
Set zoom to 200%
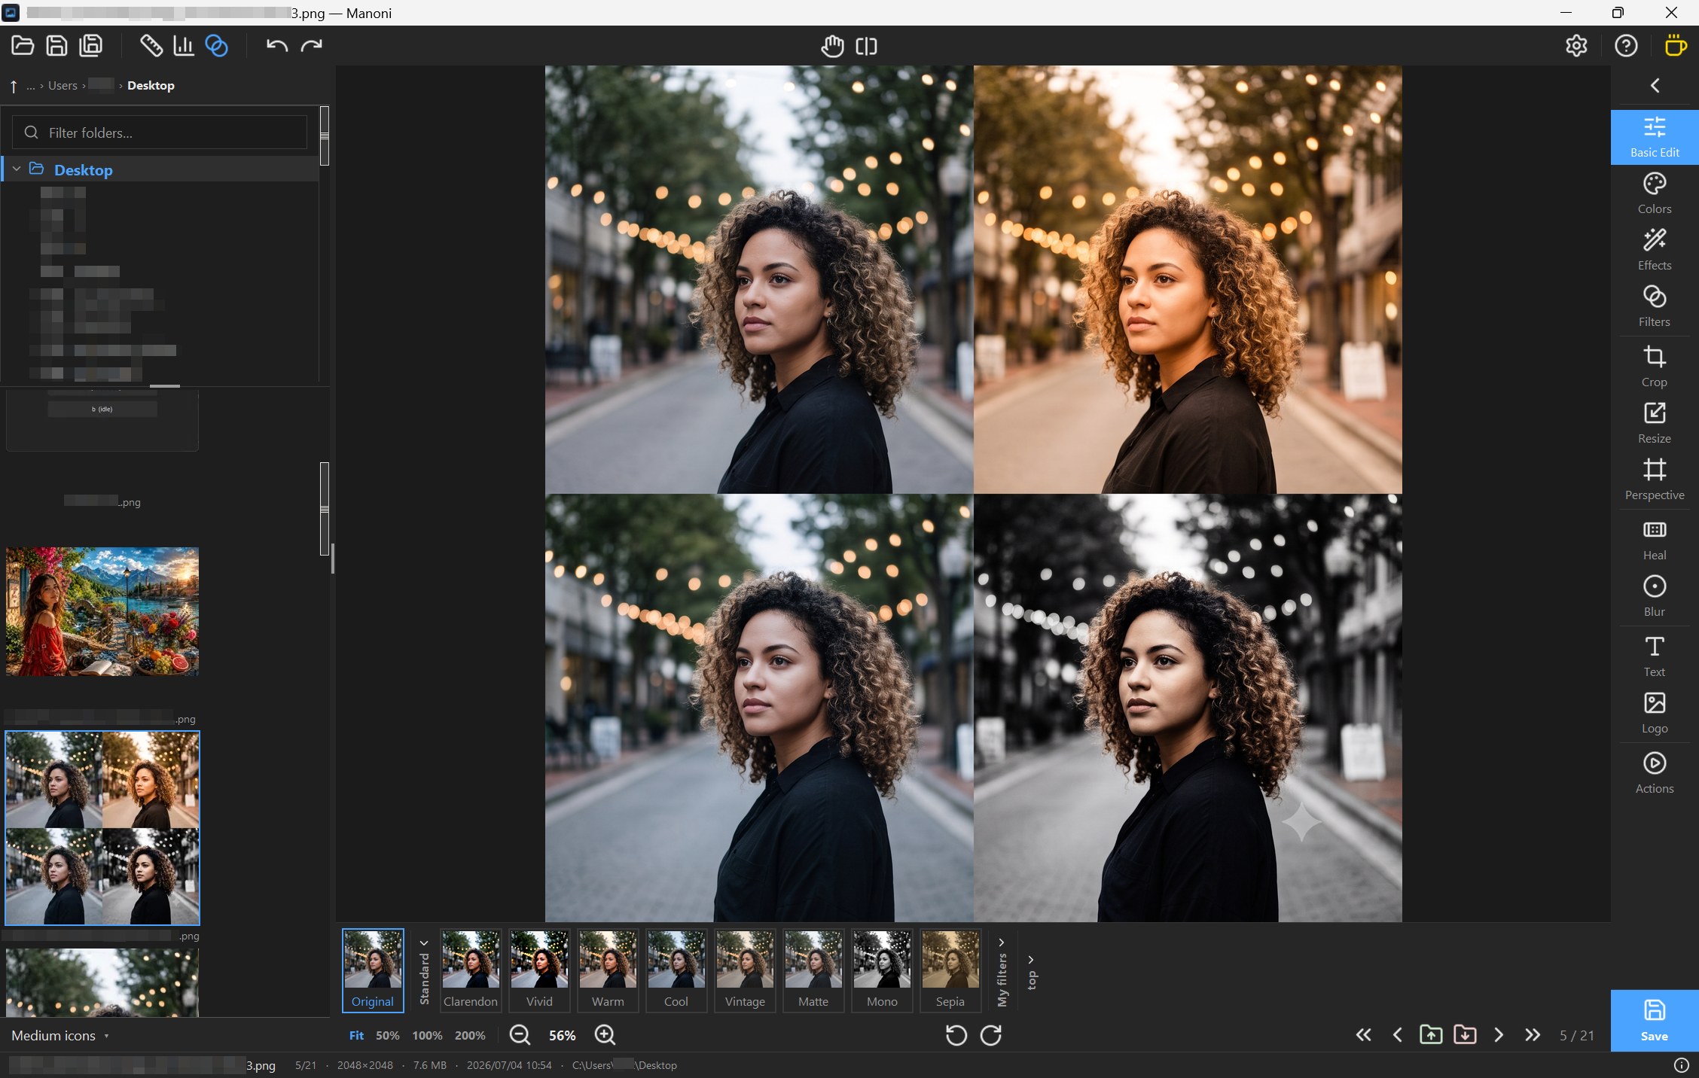pos(470,1036)
